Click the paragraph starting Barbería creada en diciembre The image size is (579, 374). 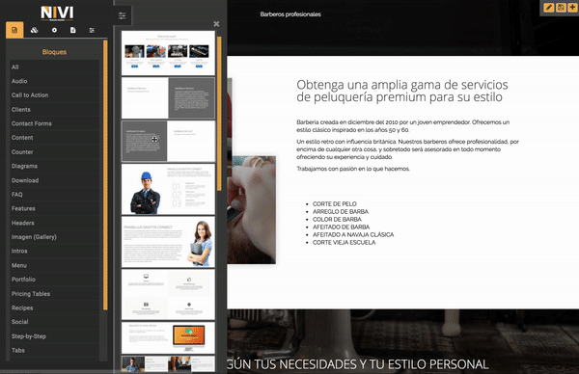pos(402,125)
